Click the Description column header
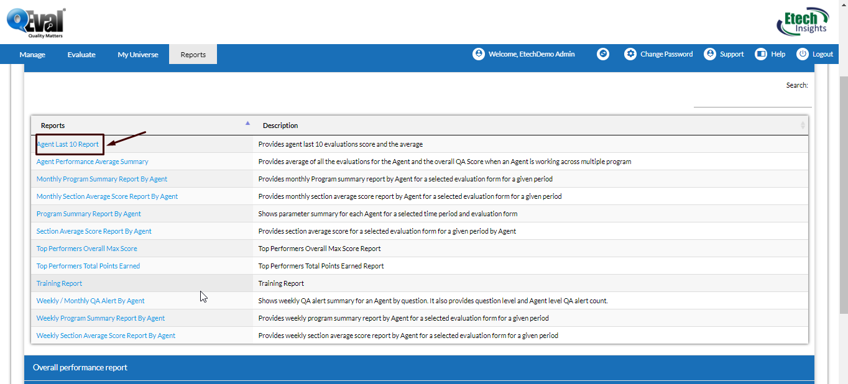 click(x=530, y=126)
